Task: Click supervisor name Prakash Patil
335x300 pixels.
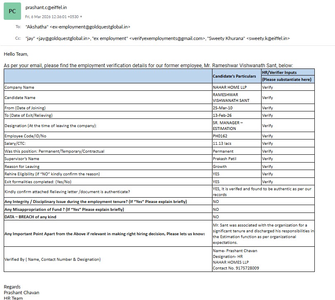Action: click(224, 159)
